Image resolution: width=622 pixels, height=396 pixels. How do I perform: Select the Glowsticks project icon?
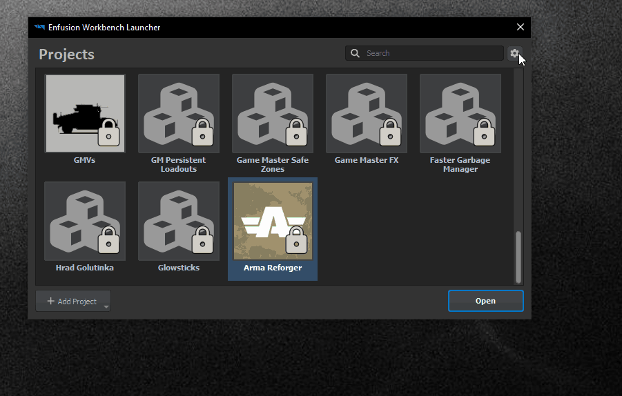point(179,221)
